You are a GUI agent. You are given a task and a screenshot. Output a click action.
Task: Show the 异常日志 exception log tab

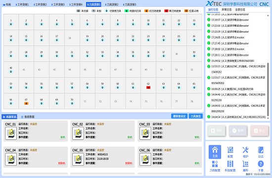pos(227,10)
